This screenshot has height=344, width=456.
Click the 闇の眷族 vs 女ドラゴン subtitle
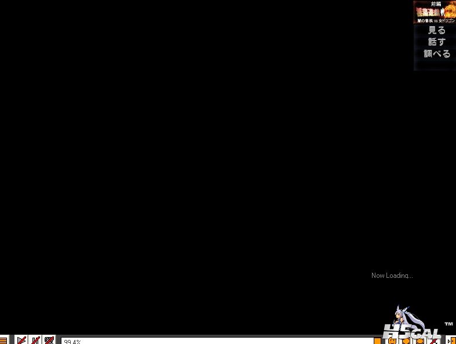point(436,21)
